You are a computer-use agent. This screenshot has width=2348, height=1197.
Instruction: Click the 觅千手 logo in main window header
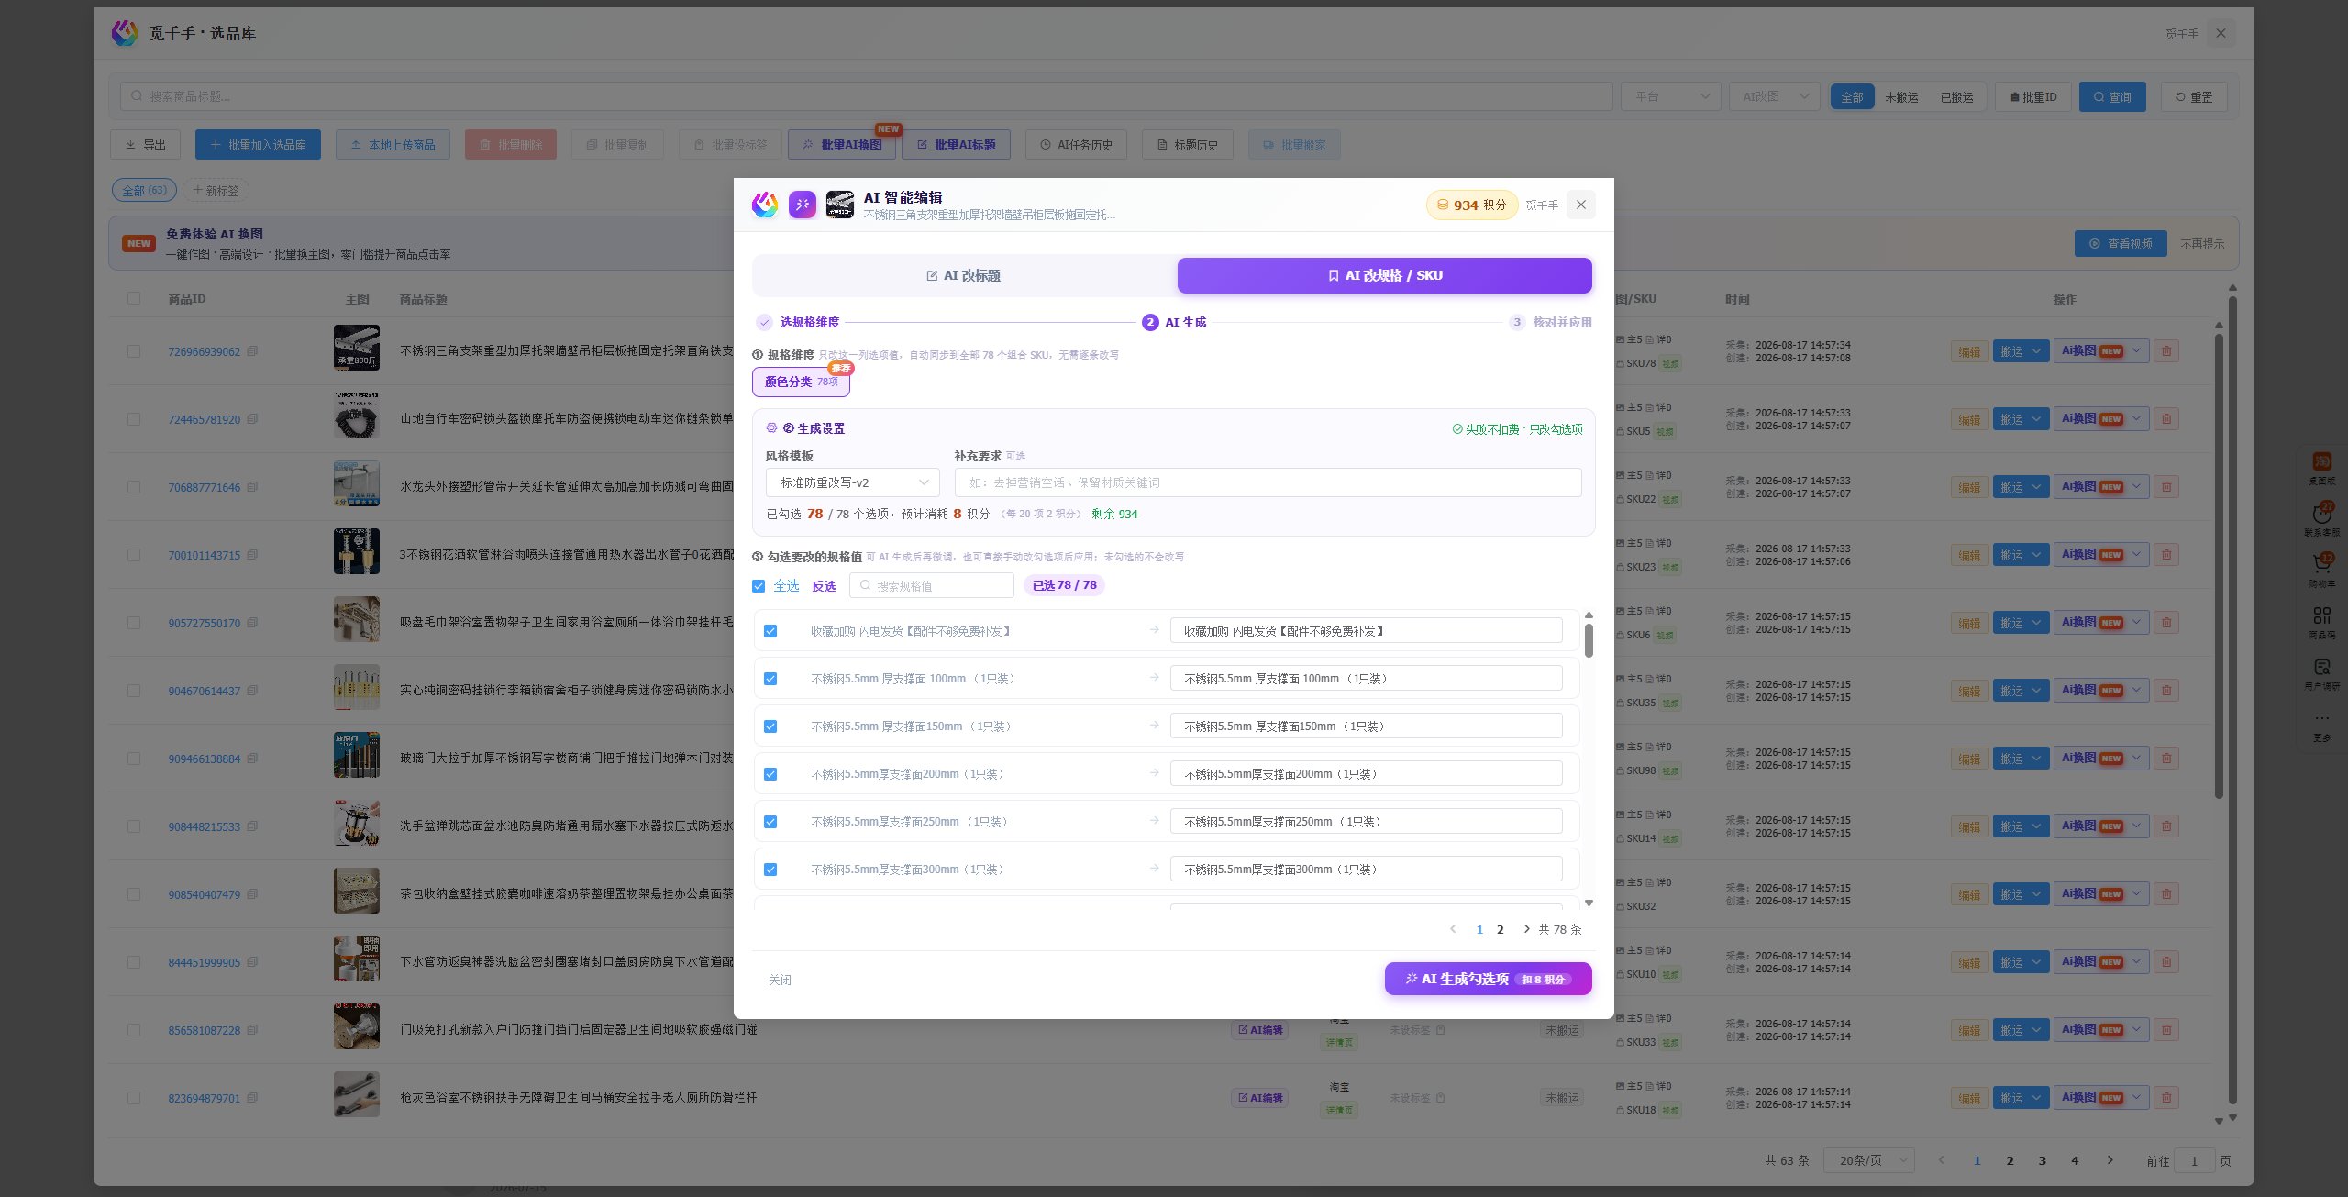click(124, 33)
